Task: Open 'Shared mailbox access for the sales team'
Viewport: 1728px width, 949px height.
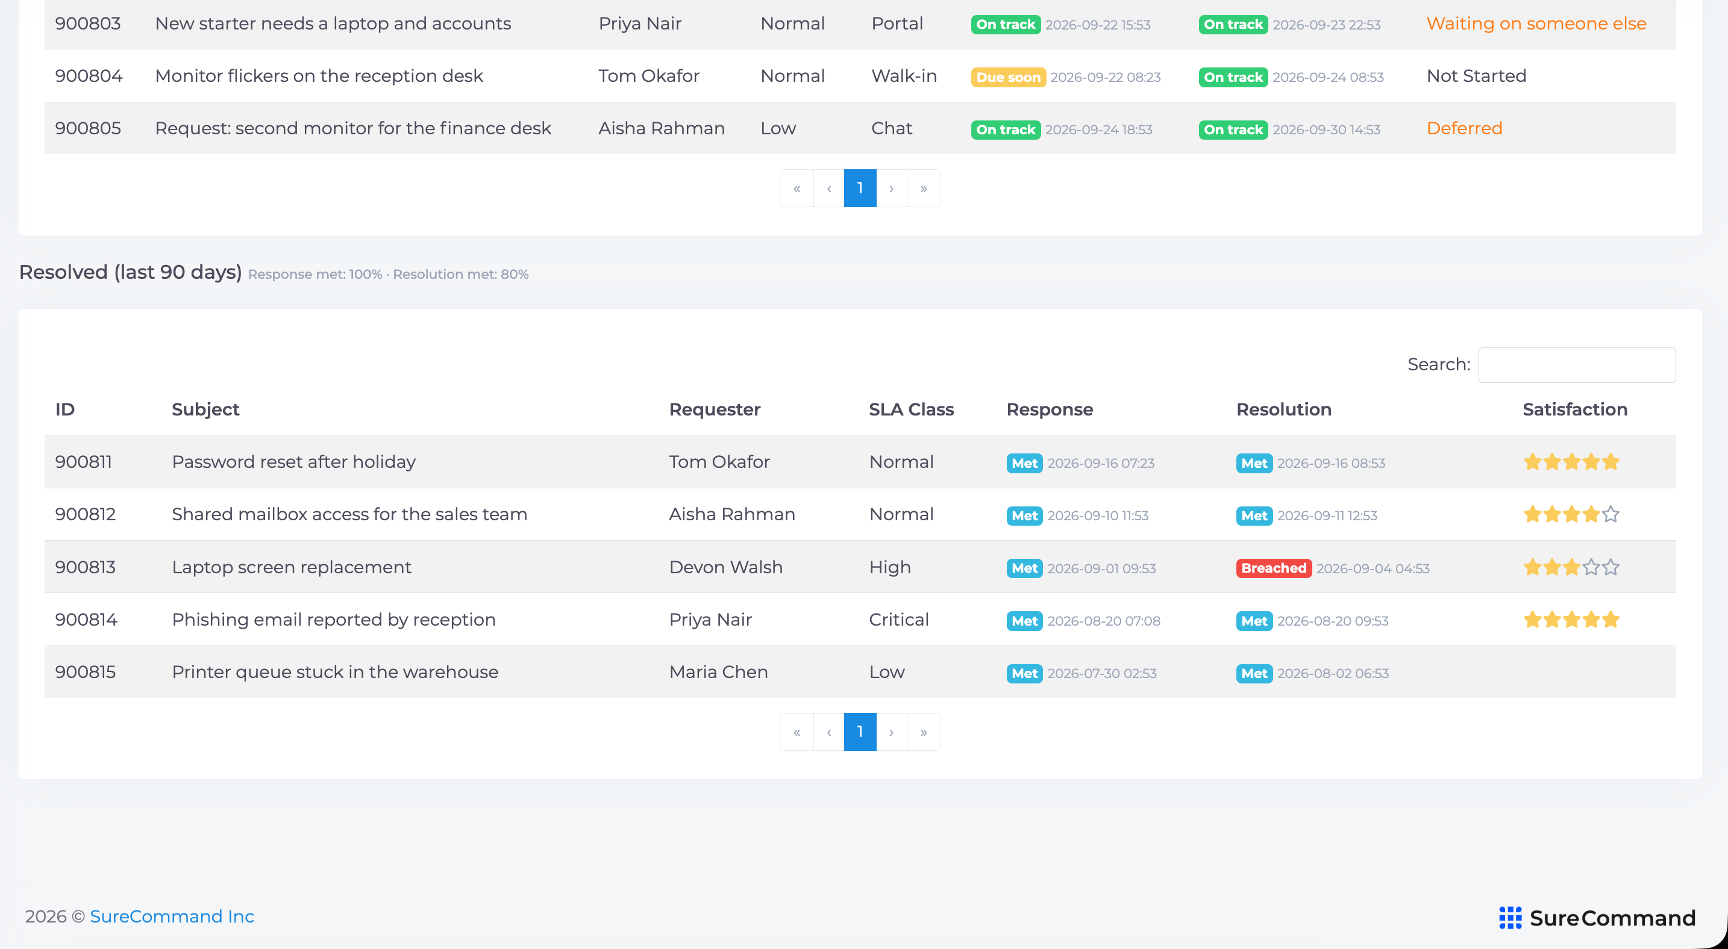Action: [x=349, y=514]
